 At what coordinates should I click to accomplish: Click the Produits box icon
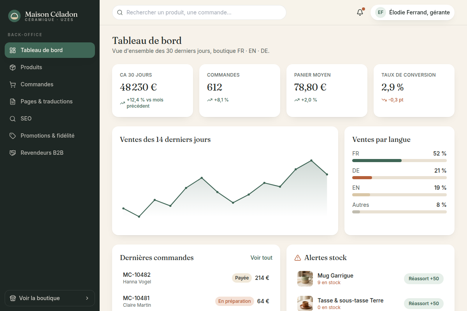click(x=13, y=67)
